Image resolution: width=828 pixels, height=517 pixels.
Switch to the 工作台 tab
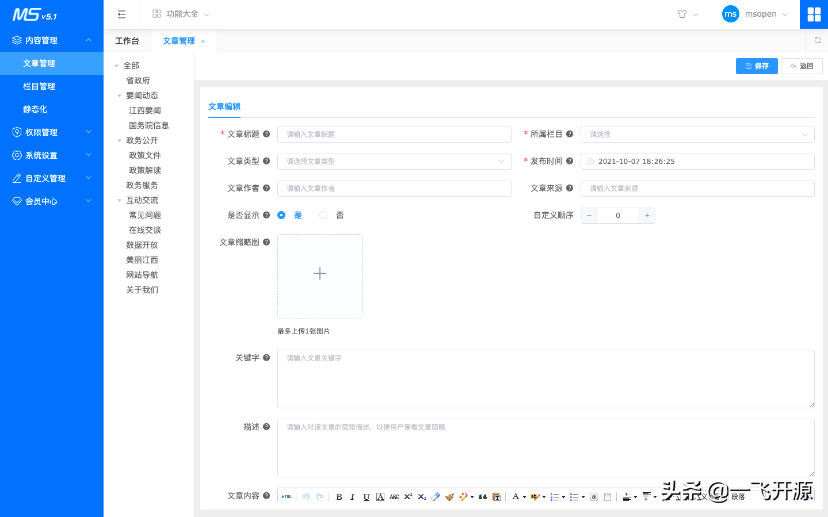tap(127, 40)
